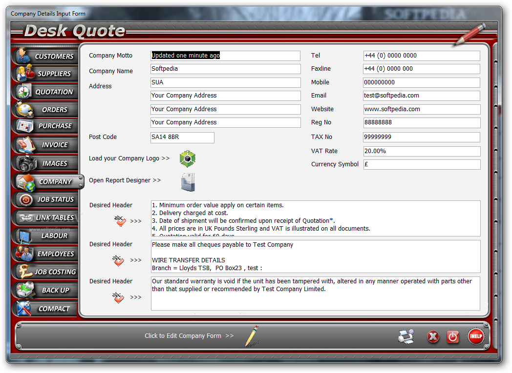The image size is (512, 373).
Task: Click the red power exit icon
Action: click(452, 336)
